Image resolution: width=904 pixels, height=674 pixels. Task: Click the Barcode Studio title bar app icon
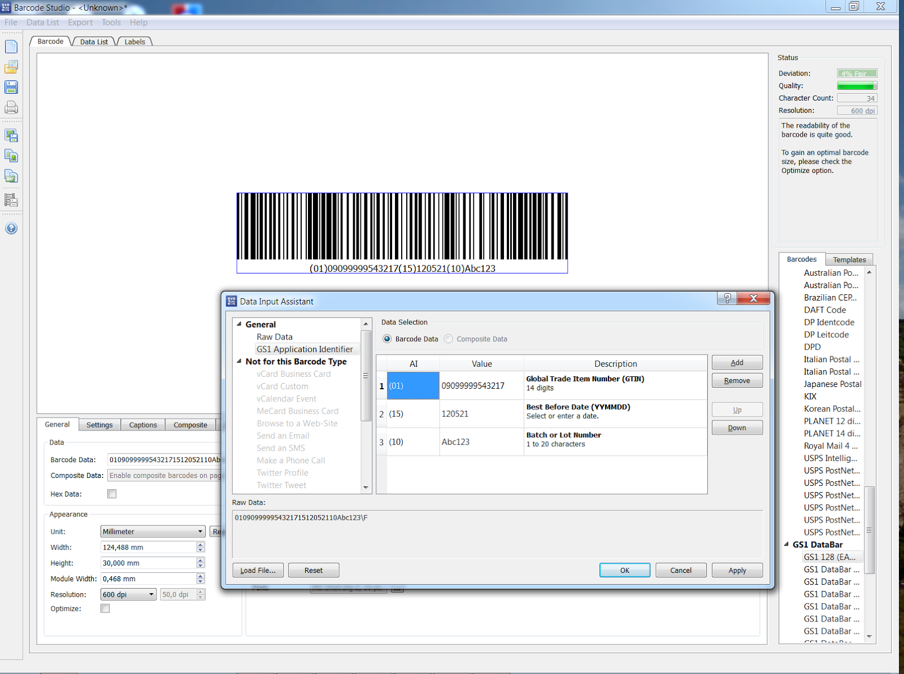coord(6,7)
